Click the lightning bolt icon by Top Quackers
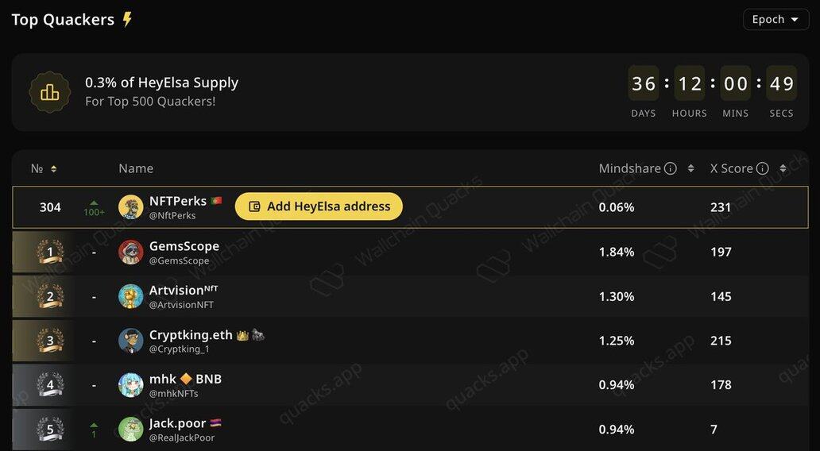820x451 pixels. pyautogui.click(x=127, y=20)
